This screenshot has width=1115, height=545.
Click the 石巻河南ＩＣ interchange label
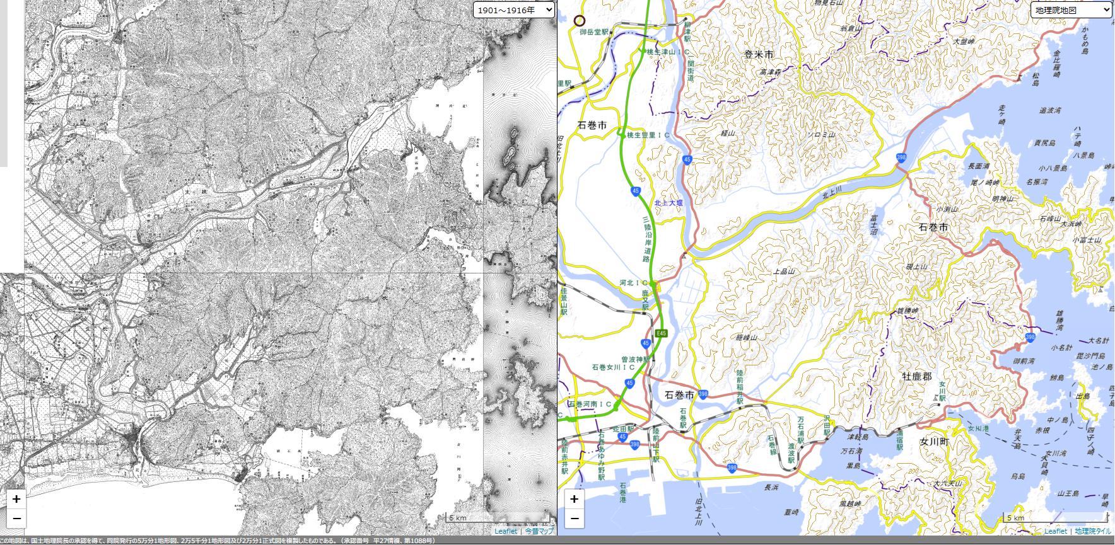pyautogui.click(x=590, y=404)
